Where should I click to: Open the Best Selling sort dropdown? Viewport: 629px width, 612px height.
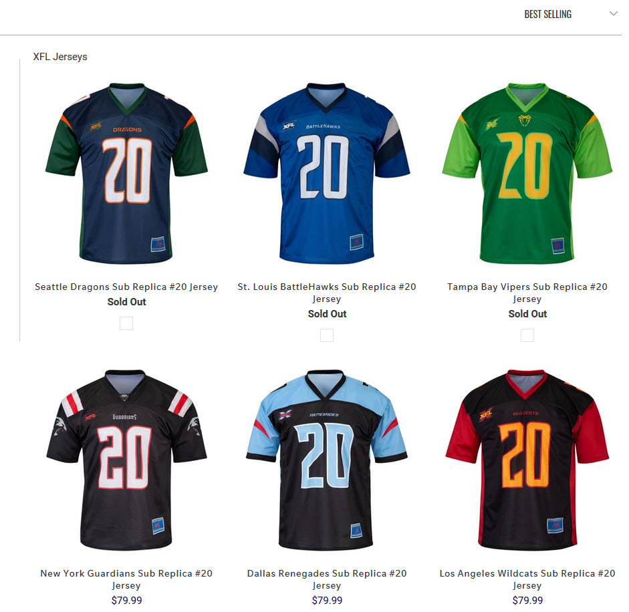pyautogui.click(x=570, y=14)
